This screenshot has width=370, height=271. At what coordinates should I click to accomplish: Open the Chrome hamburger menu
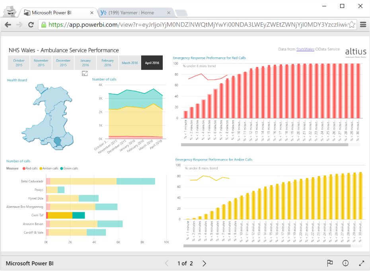pos(363,25)
